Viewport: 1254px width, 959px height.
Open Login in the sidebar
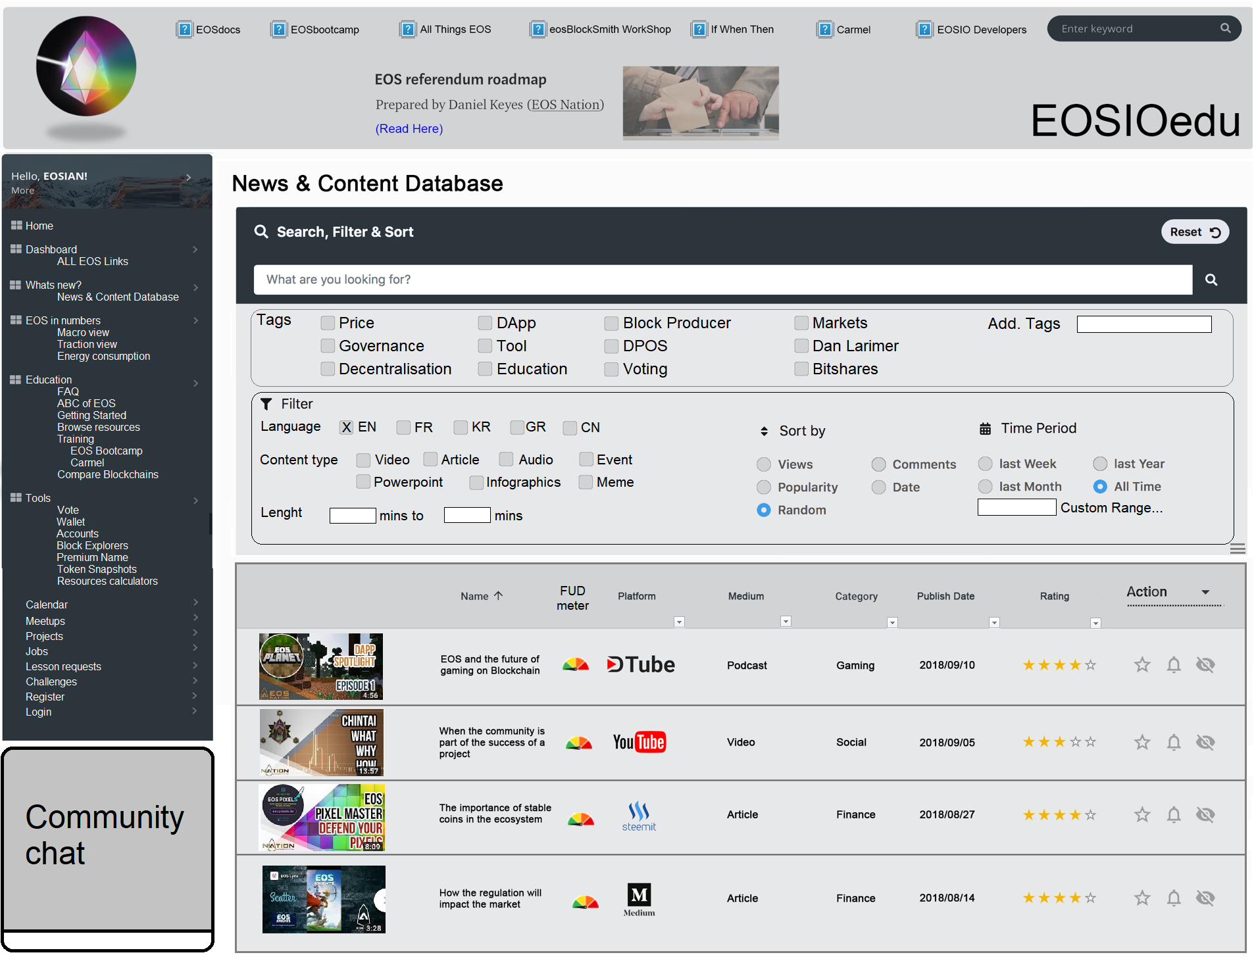click(x=38, y=712)
